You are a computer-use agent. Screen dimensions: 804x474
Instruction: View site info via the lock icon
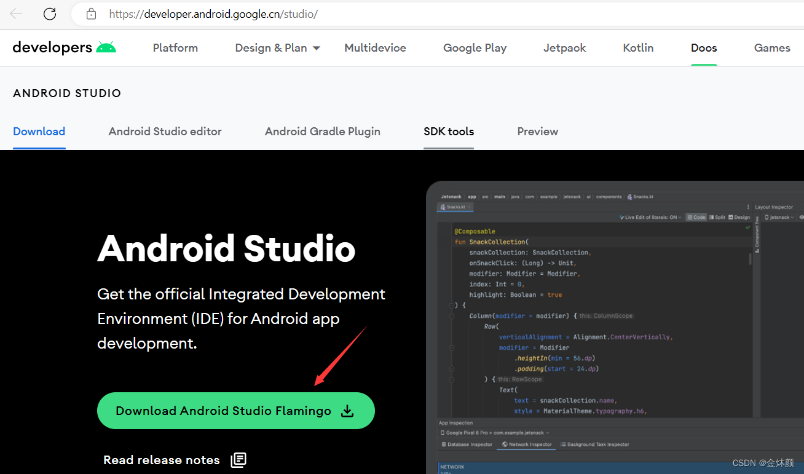pos(92,14)
